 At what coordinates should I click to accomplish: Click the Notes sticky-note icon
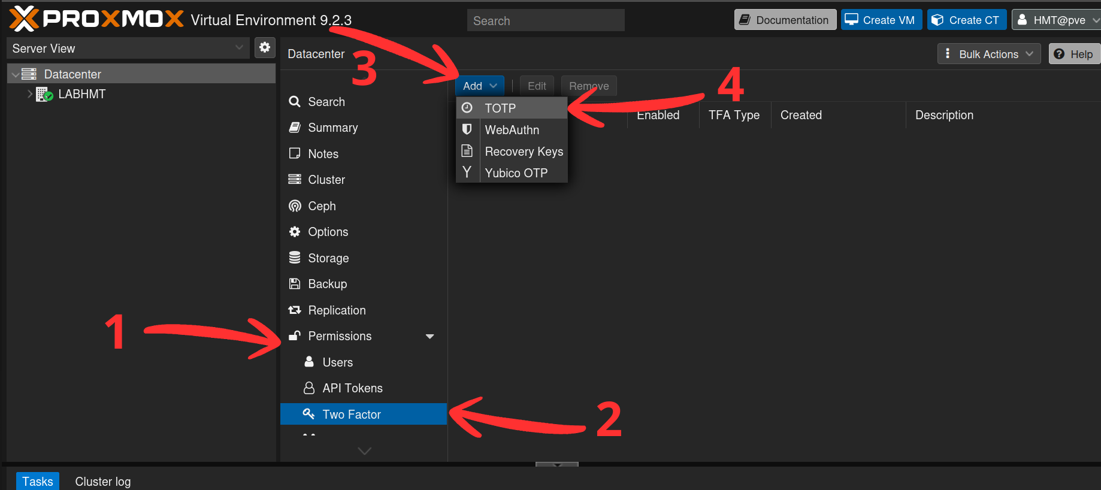294,153
